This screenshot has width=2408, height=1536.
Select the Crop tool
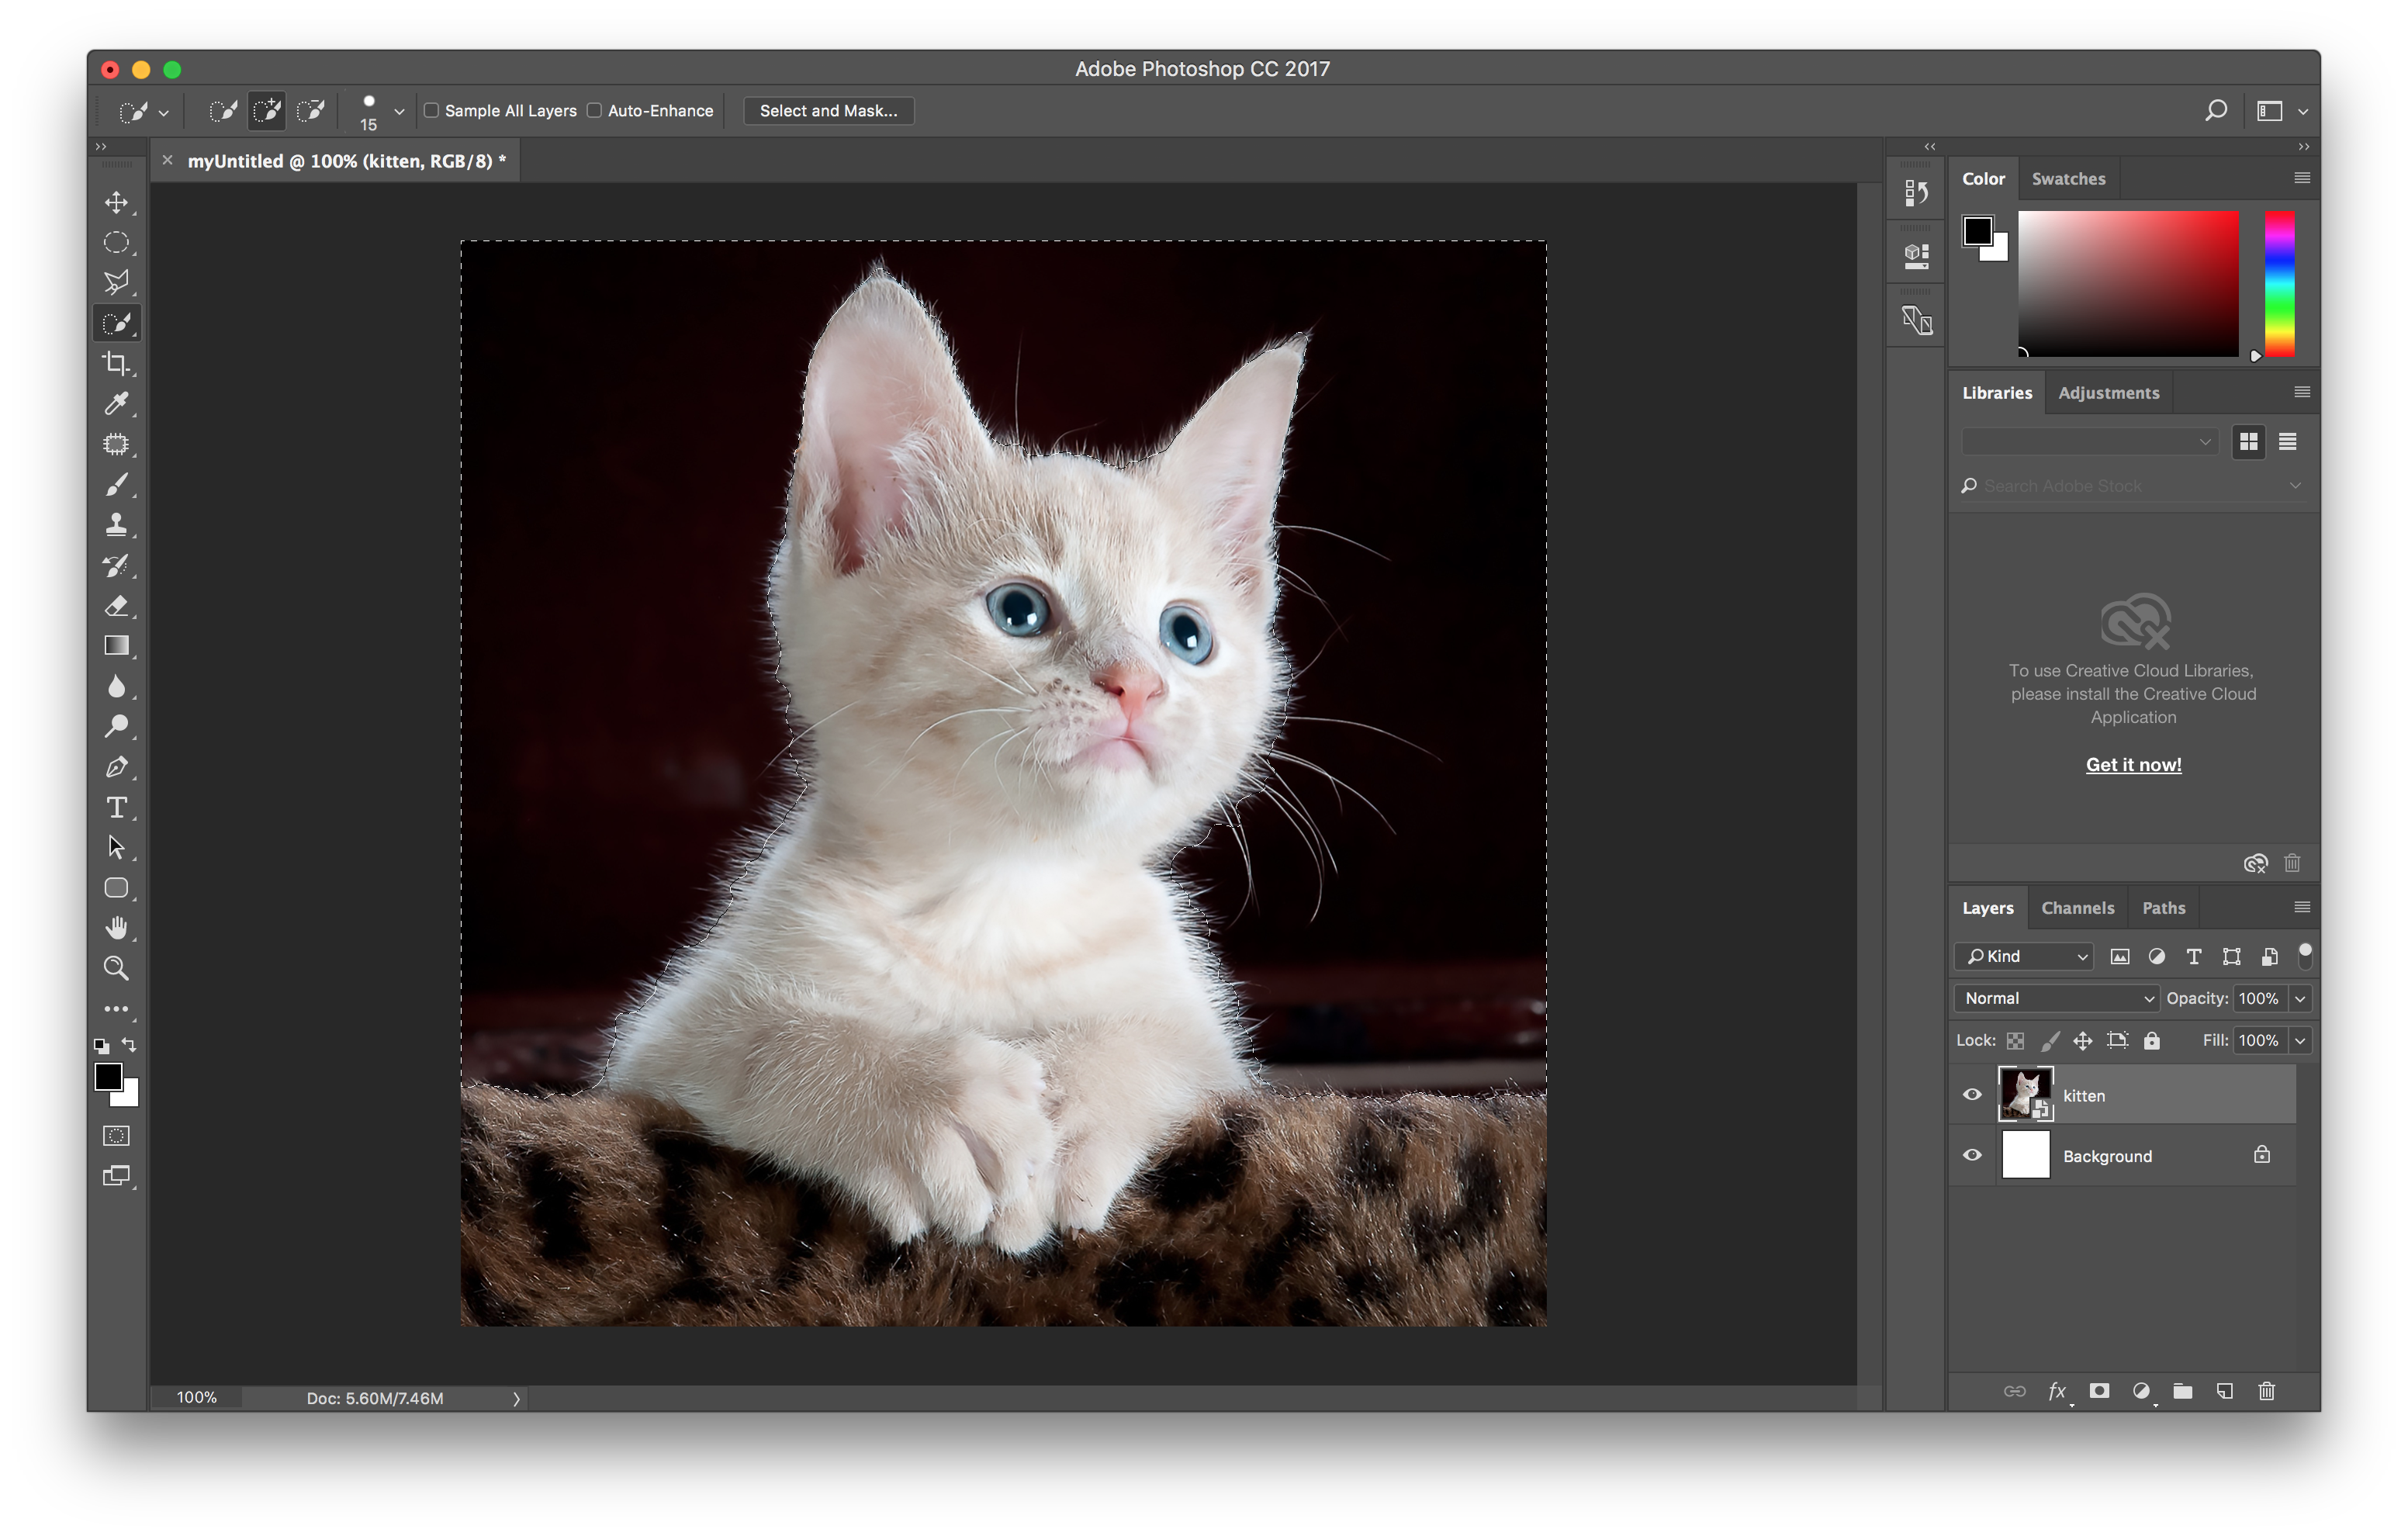(x=117, y=363)
